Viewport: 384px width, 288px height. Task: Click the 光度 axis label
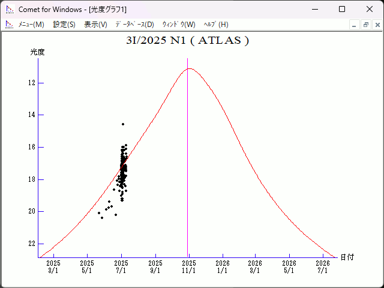pos(37,52)
